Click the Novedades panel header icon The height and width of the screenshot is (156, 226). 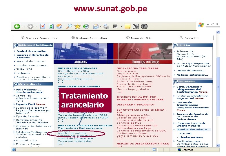[176, 81]
